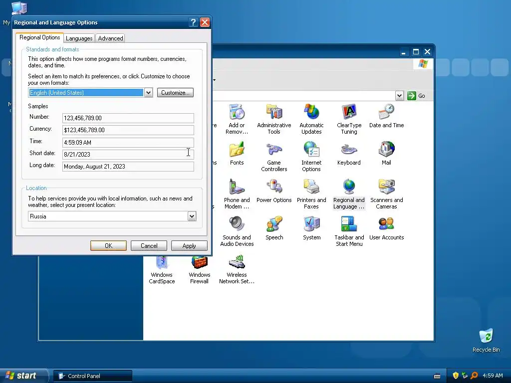Click the Time sample field
The height and width of the screenshot is (383, 511).
point(128,142)
